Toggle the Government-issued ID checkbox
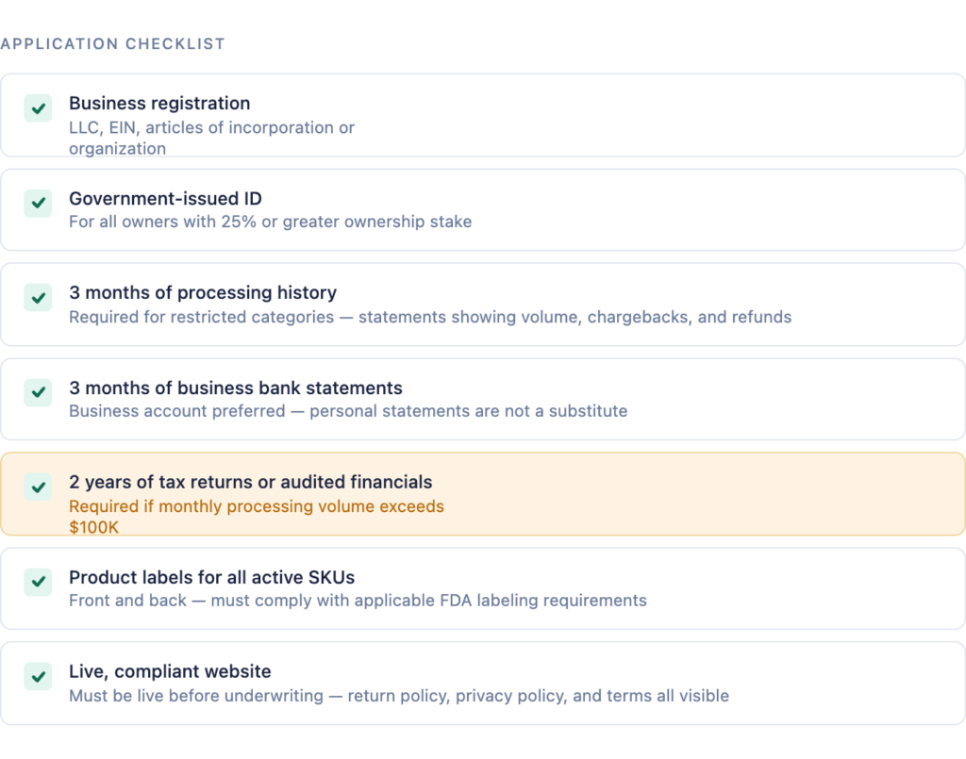Screen dimensions: 966x759 click(x=38, y=203)
